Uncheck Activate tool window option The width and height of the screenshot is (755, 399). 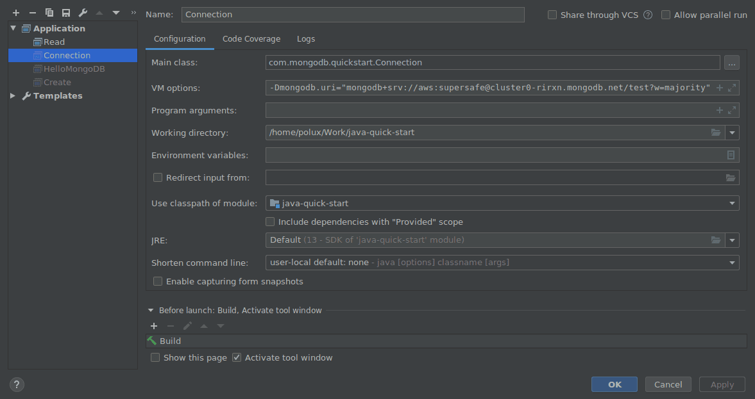tap(237, 357)
